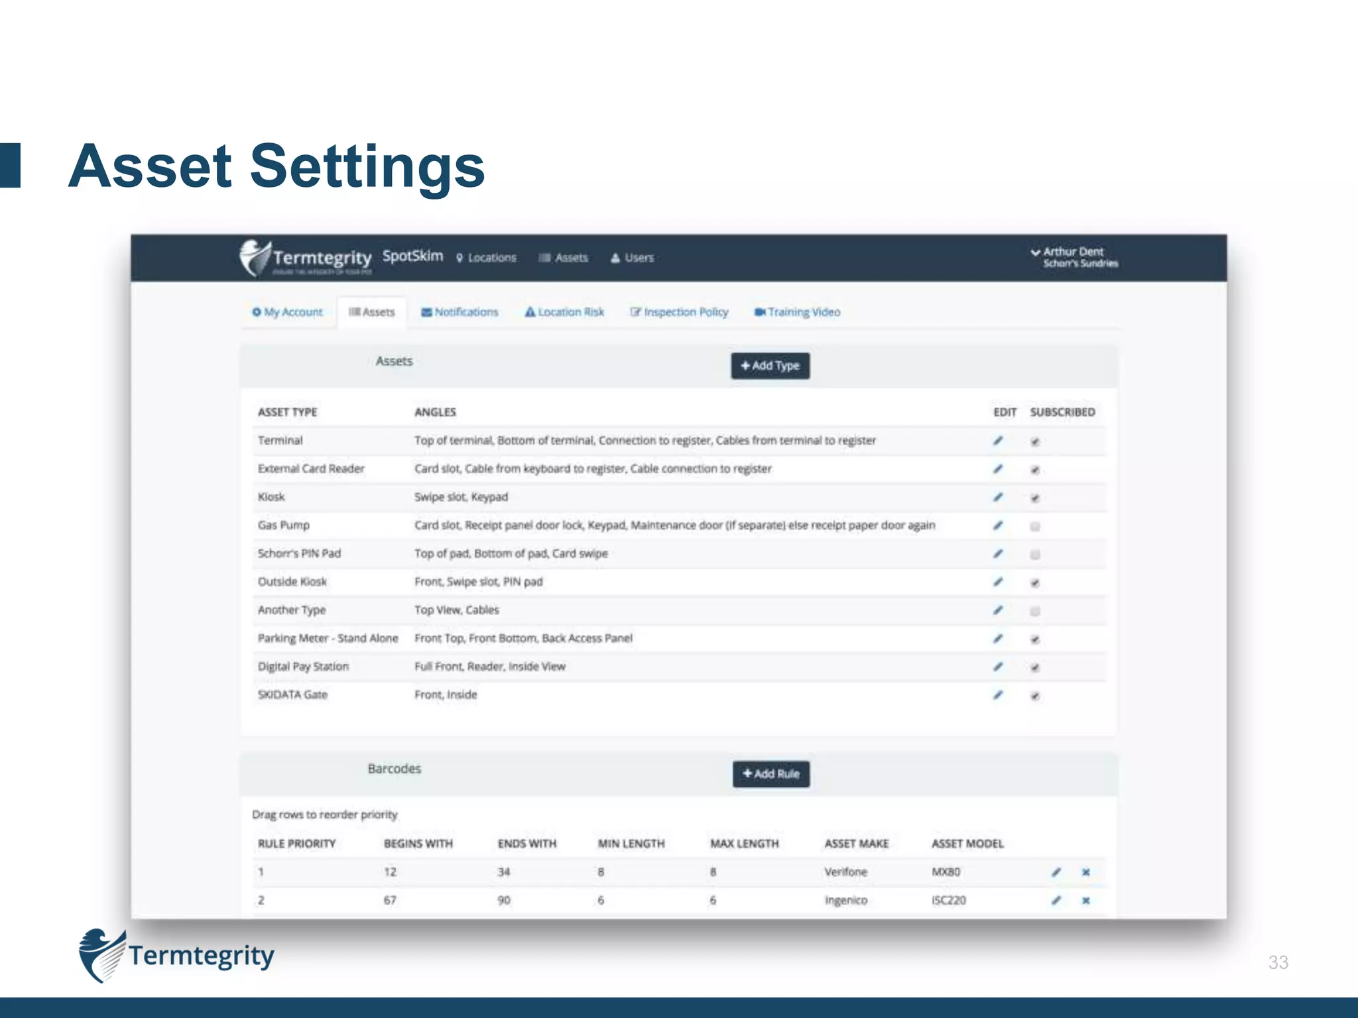Open Users in top navigation
The height and width of the screenshot is (1018, 1358).
click(x=632, y=258)
